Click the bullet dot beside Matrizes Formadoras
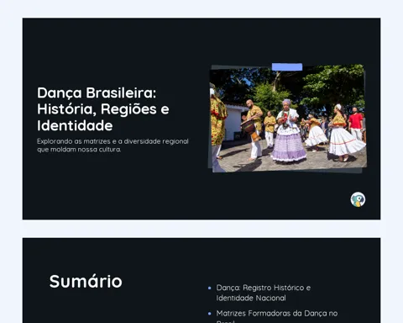This screenshot has width=403, height=323. point(210,314)
